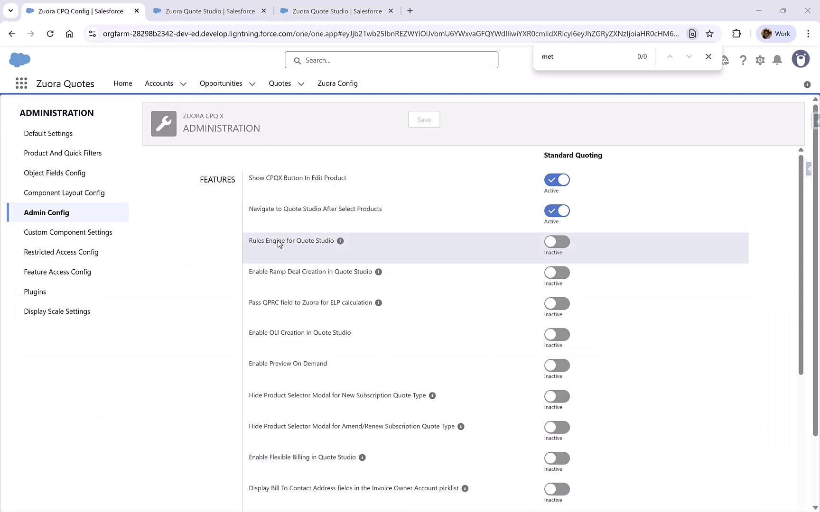The height and width of the screenshot is (512, 820).
Task: Open Restricted Access Config settings
Action: (x=61, y=252)
